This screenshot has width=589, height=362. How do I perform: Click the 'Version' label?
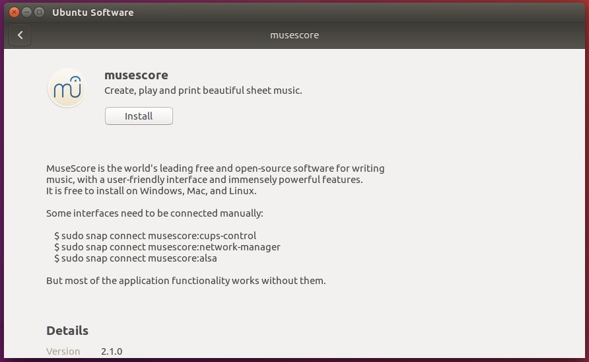point(63,351)
